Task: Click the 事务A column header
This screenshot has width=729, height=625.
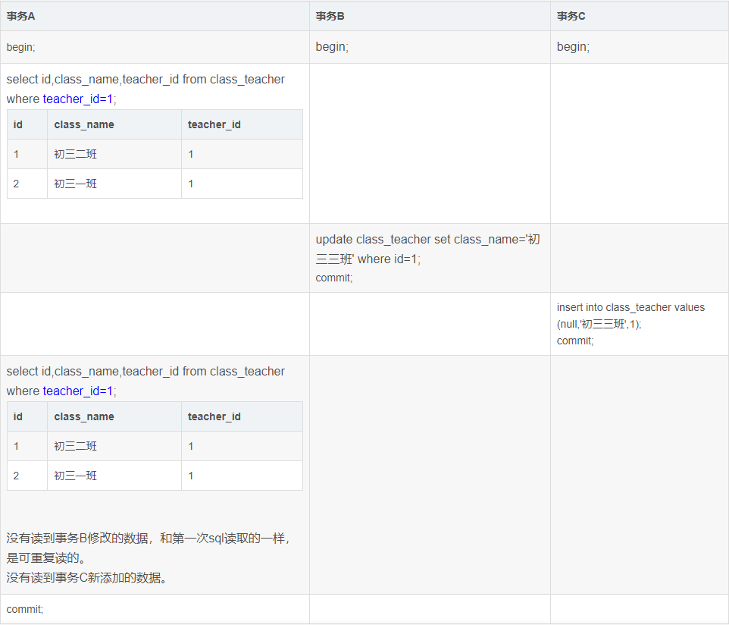Action: pyautogui.click(x=155, y=16)
